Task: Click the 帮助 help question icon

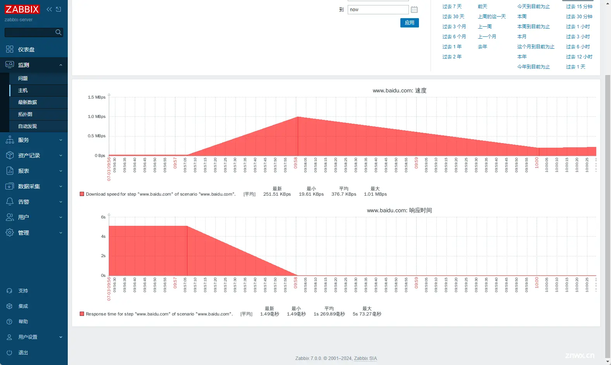Action: pos(9,322)
